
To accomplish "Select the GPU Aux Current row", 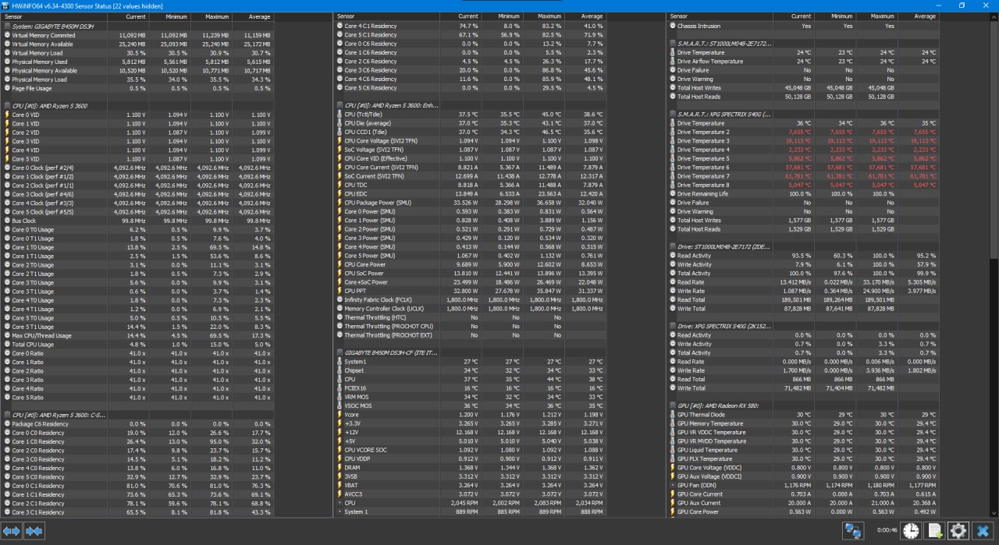I will (803, 504).
